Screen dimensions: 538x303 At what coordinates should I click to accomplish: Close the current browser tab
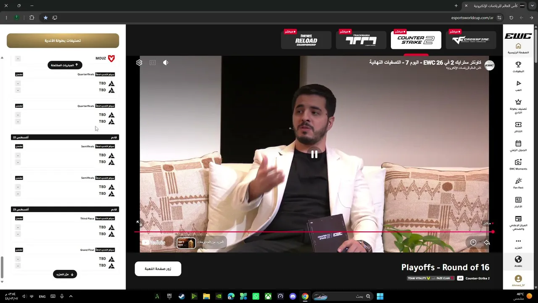coord(466,6)
